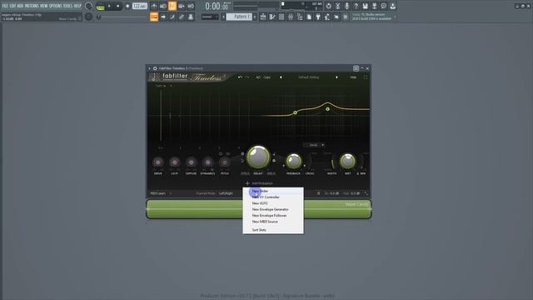The image size is (533, 300).
Task: Undo in FabFilter Timeless
Action: click(240, 77)
